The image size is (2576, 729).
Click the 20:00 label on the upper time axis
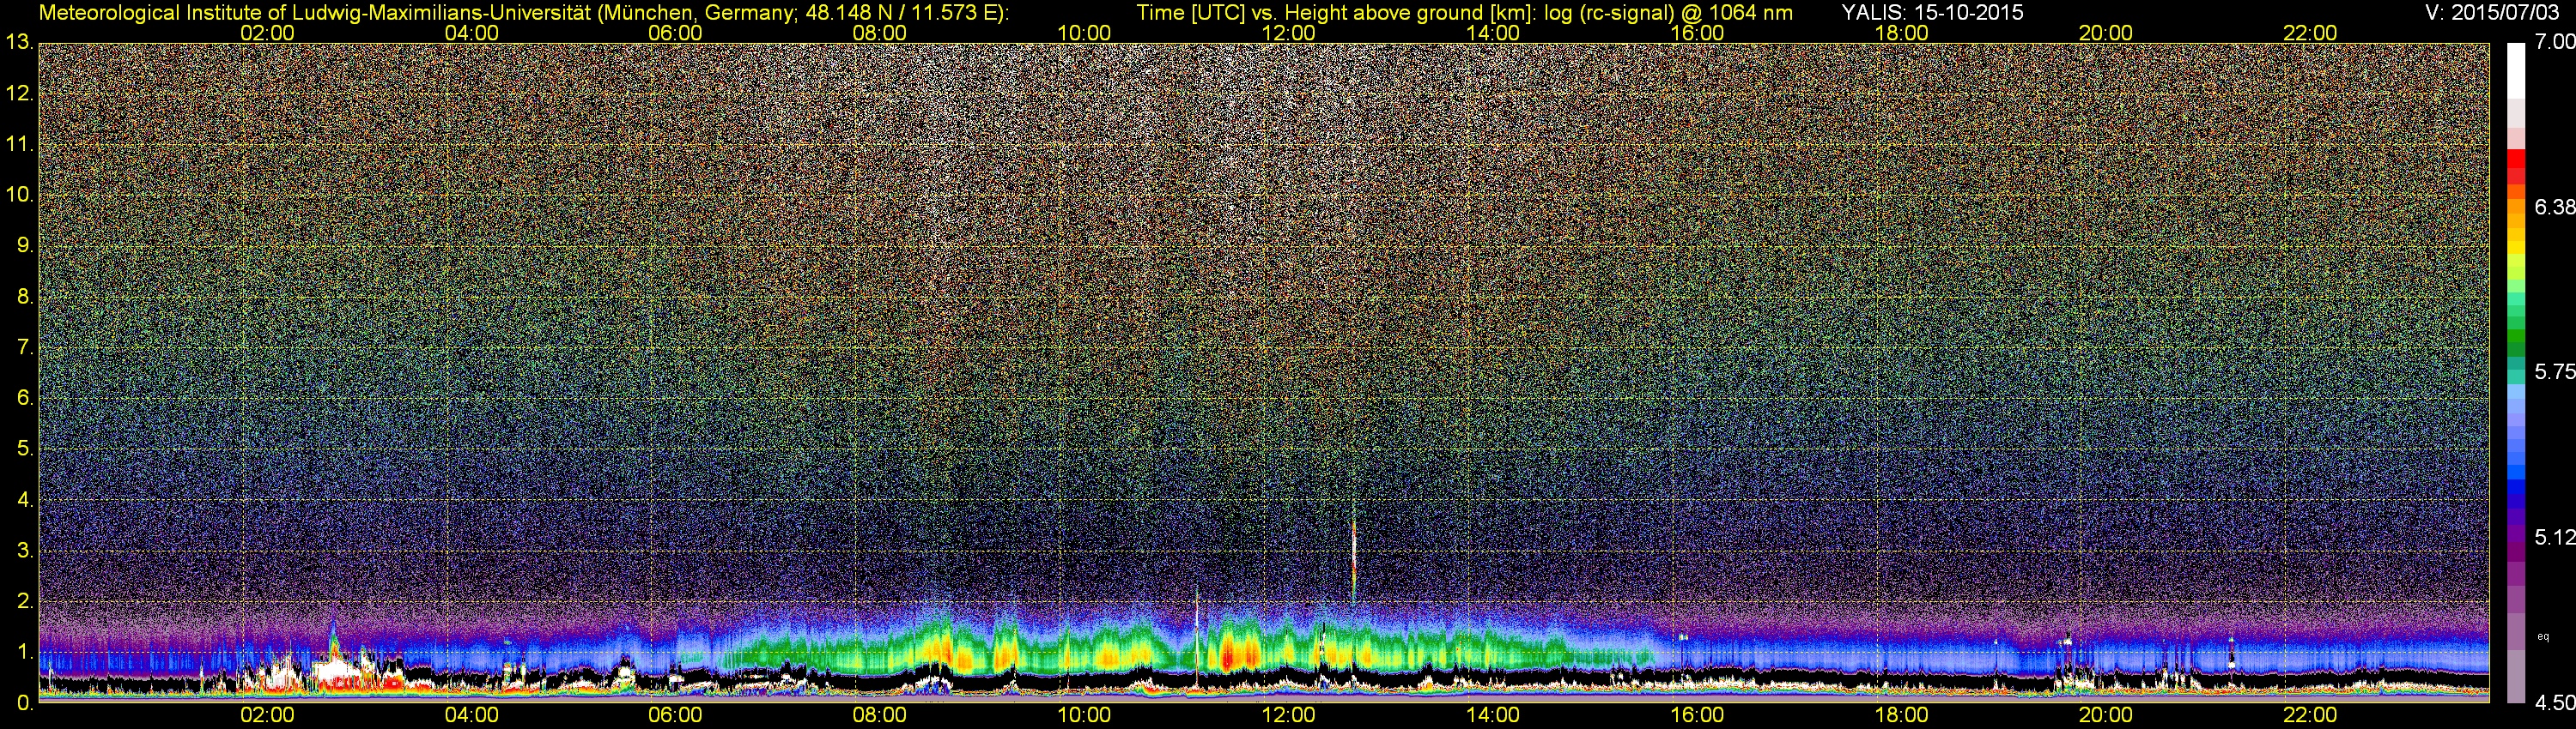(x=2105, y=33)
